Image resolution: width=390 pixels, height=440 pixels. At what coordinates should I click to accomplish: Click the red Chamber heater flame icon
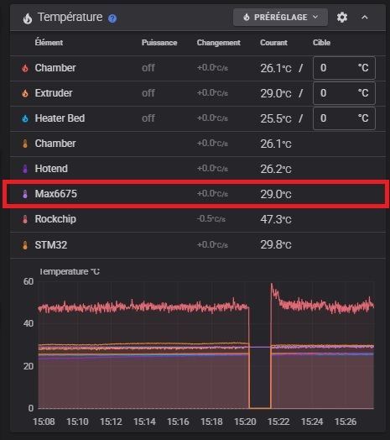tap(25, 68)
